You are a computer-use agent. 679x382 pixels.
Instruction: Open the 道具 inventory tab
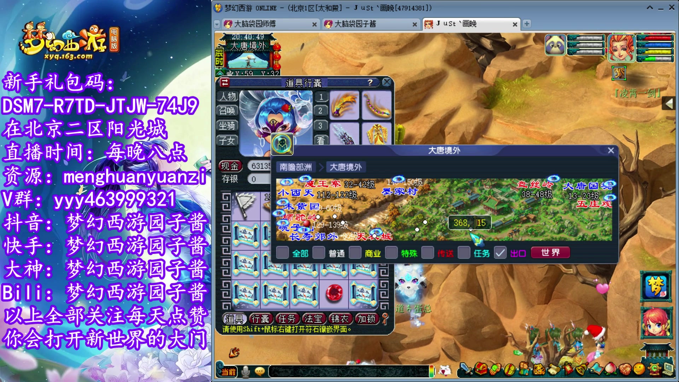point(234,319)
